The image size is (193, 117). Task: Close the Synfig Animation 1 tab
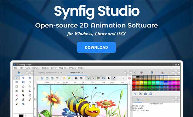61,72
